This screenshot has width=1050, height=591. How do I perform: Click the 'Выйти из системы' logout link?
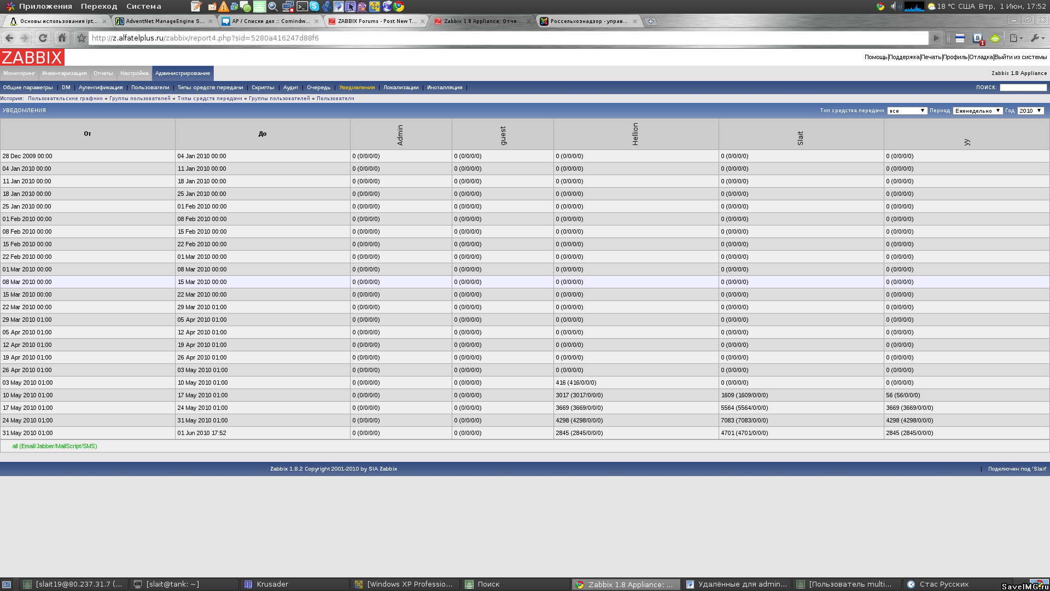point(1020,57)
